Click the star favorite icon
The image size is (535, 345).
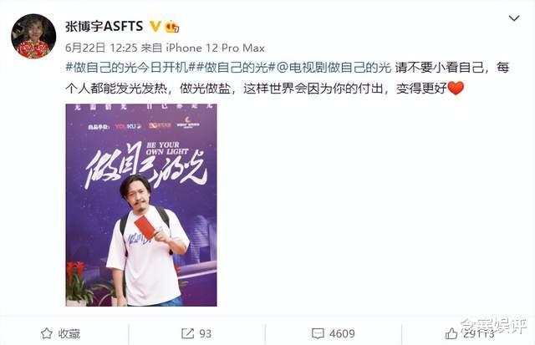pyautogui.click(x=47, y=333)
